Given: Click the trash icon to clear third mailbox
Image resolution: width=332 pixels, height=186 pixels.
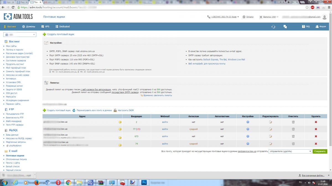Looking at the screenshot, I should pyautogui.click(x=293, y=136).
